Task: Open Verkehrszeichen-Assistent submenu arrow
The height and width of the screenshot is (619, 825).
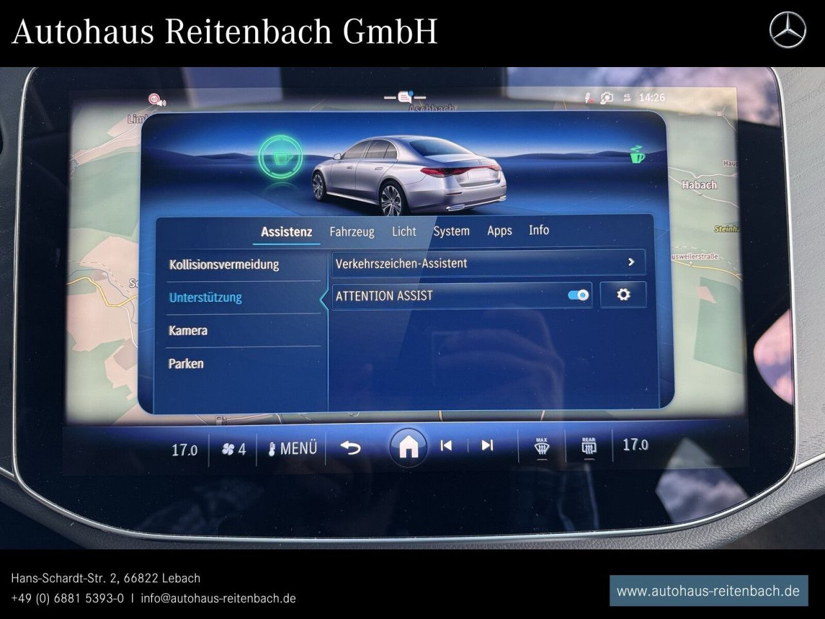Action: pos(631,262)
